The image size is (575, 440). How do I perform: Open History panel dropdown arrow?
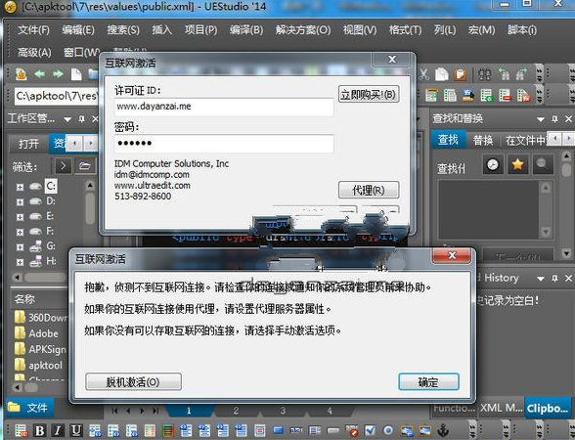point(541,279)
